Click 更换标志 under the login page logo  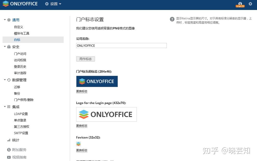[x=82, y=126]
